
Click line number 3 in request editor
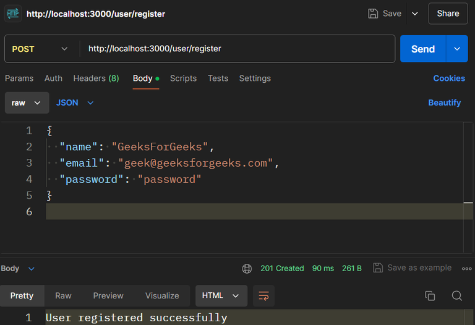(29, 163)
